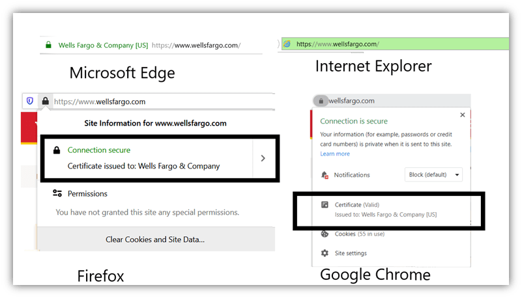
Task: Open the Learn more link in Chrome
Action: click(x=335, y=154)
